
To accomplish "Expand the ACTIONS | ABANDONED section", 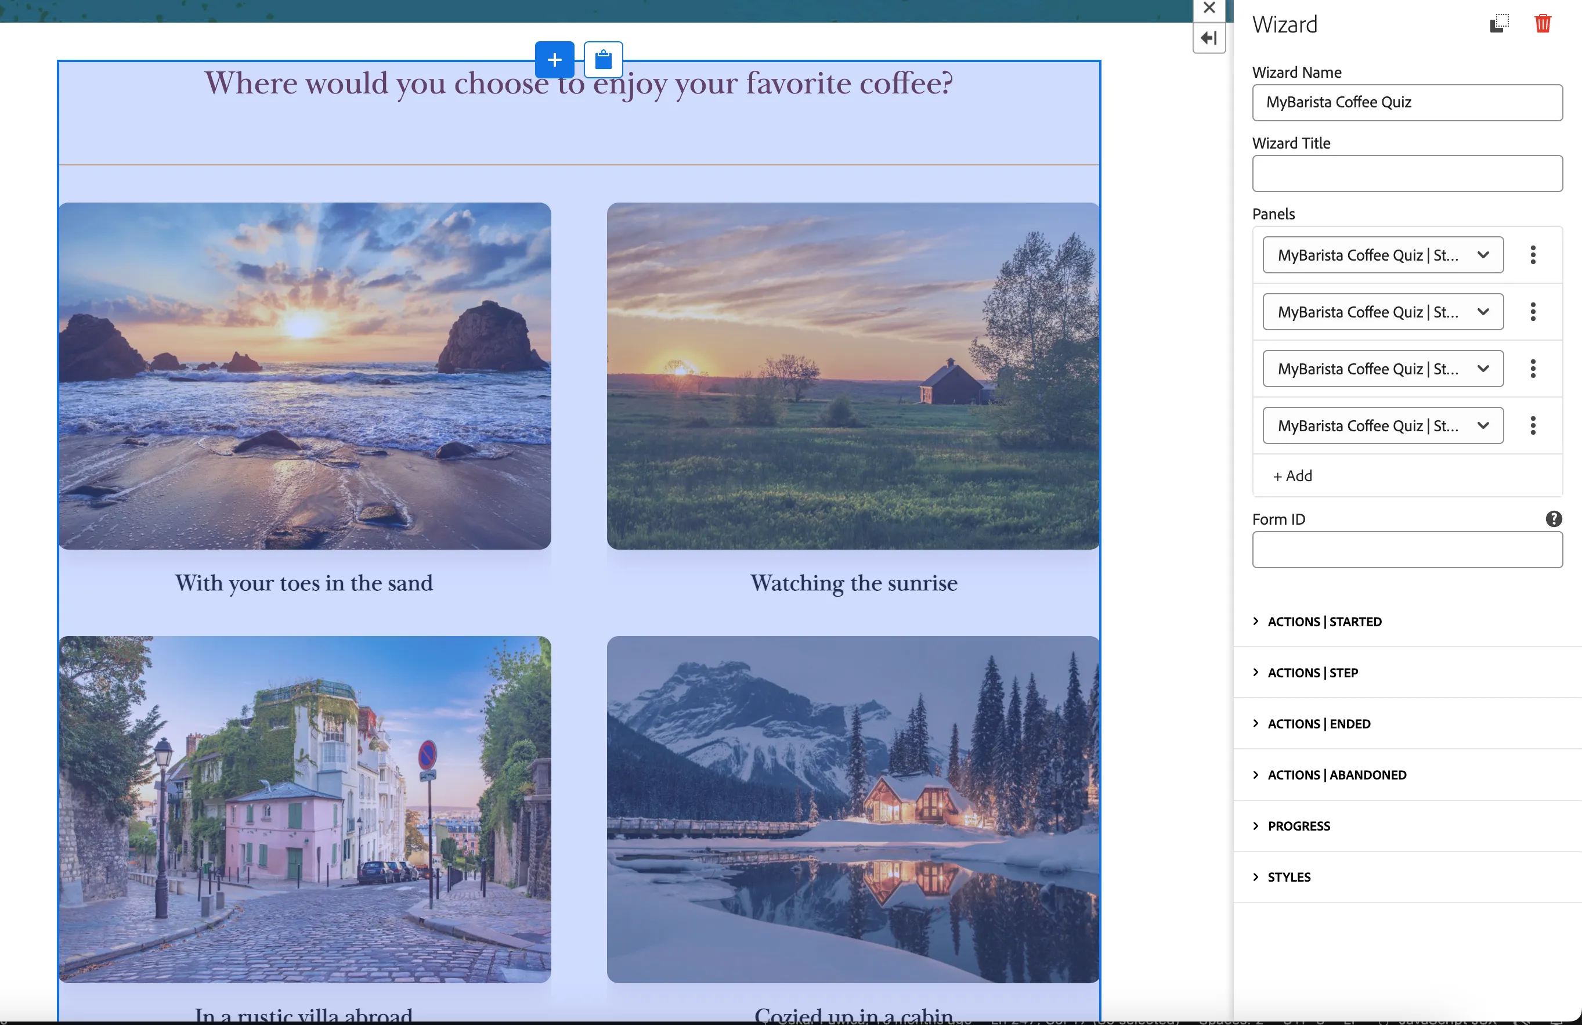I will pyautogui.click(x=1407, y=775).
